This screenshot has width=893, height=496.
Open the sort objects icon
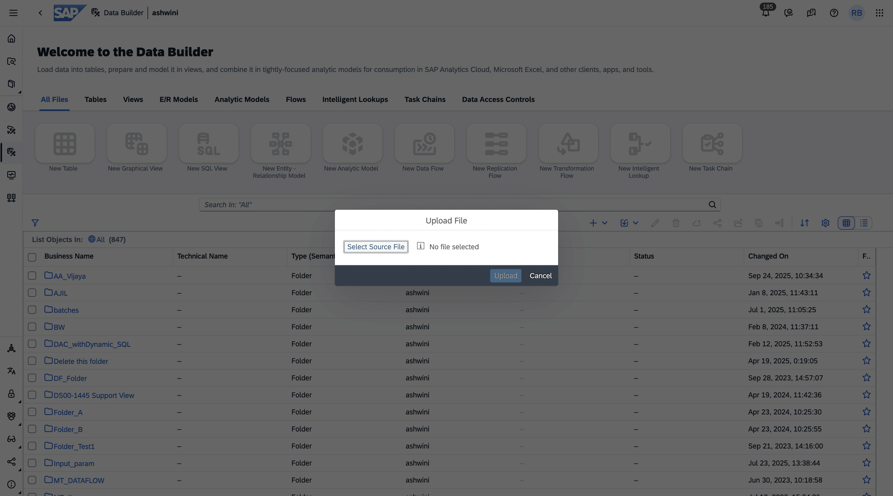804,223
